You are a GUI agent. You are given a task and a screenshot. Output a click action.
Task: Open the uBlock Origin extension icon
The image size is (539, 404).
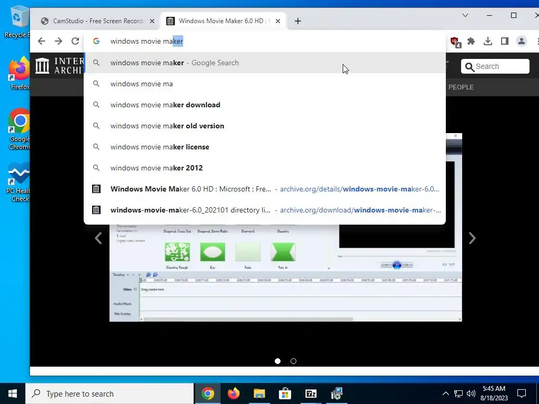click(455, 42)
